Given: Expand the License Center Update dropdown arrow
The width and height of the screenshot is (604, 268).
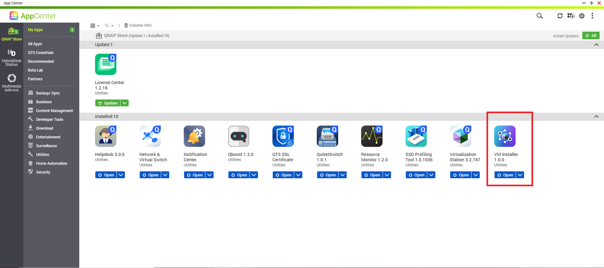Looking at the screenshot, I should (x=125, y=103).
